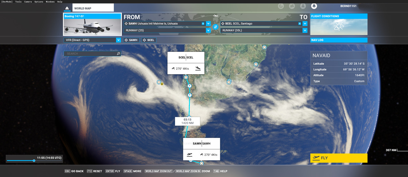This screenshot has height=177, width=408.
Task: Click the wind icon in the SCEL popup
Action: (x=173, y=68)
